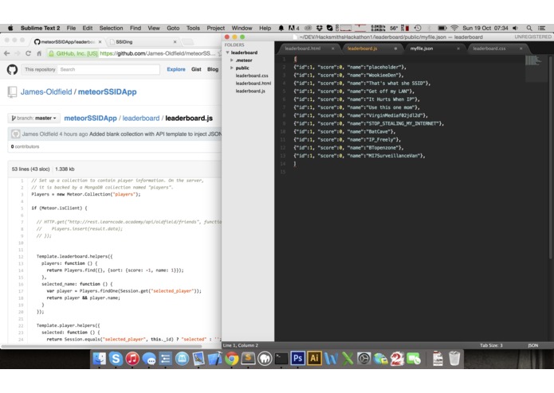Click the James-Oldfield repository owner link
The height and width of the screenshot is (393, 554).
pos(46,92)
